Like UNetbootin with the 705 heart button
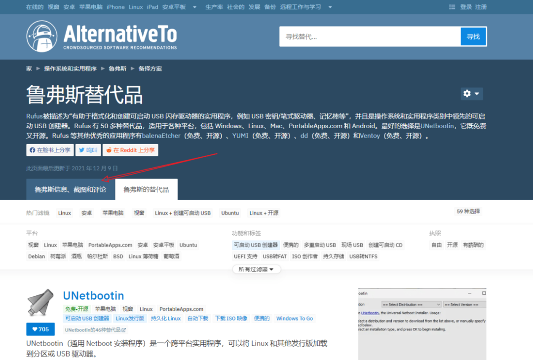 pyautogui.click(x=40, y=329)
